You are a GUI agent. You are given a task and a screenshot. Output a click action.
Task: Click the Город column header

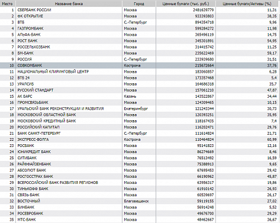coord(139,3)
